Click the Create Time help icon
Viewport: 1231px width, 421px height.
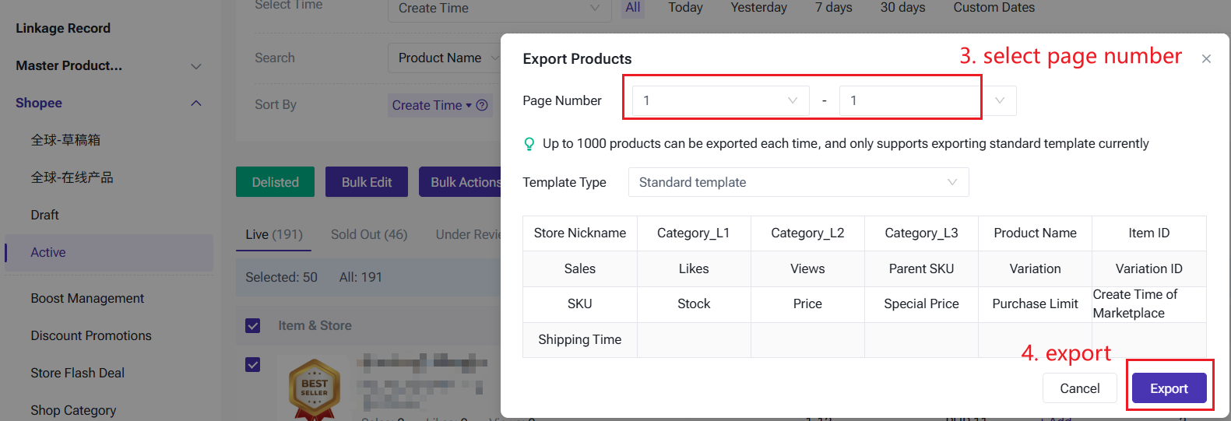pos(482,105)
